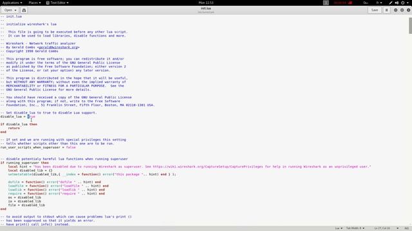This screenshot has height=231, width=412.
Task: Click the 'Copyright 1998 Gerald Combs' comment
Action: coord(29,51)
